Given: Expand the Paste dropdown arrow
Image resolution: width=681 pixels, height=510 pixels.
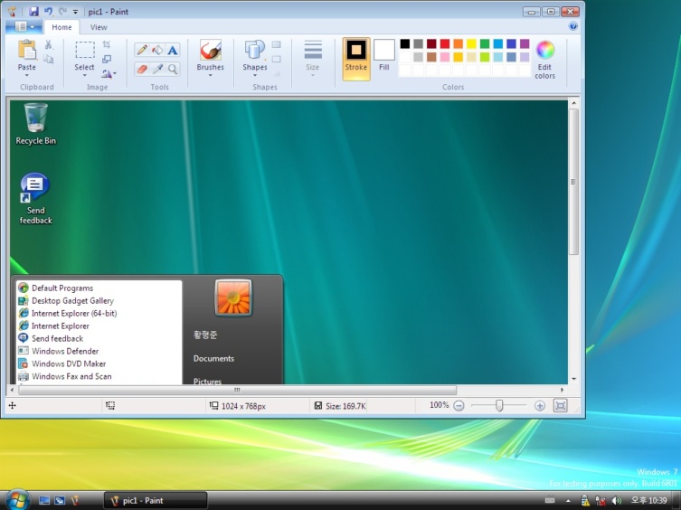Looking at the screenshot, I should tap(26, 76).
